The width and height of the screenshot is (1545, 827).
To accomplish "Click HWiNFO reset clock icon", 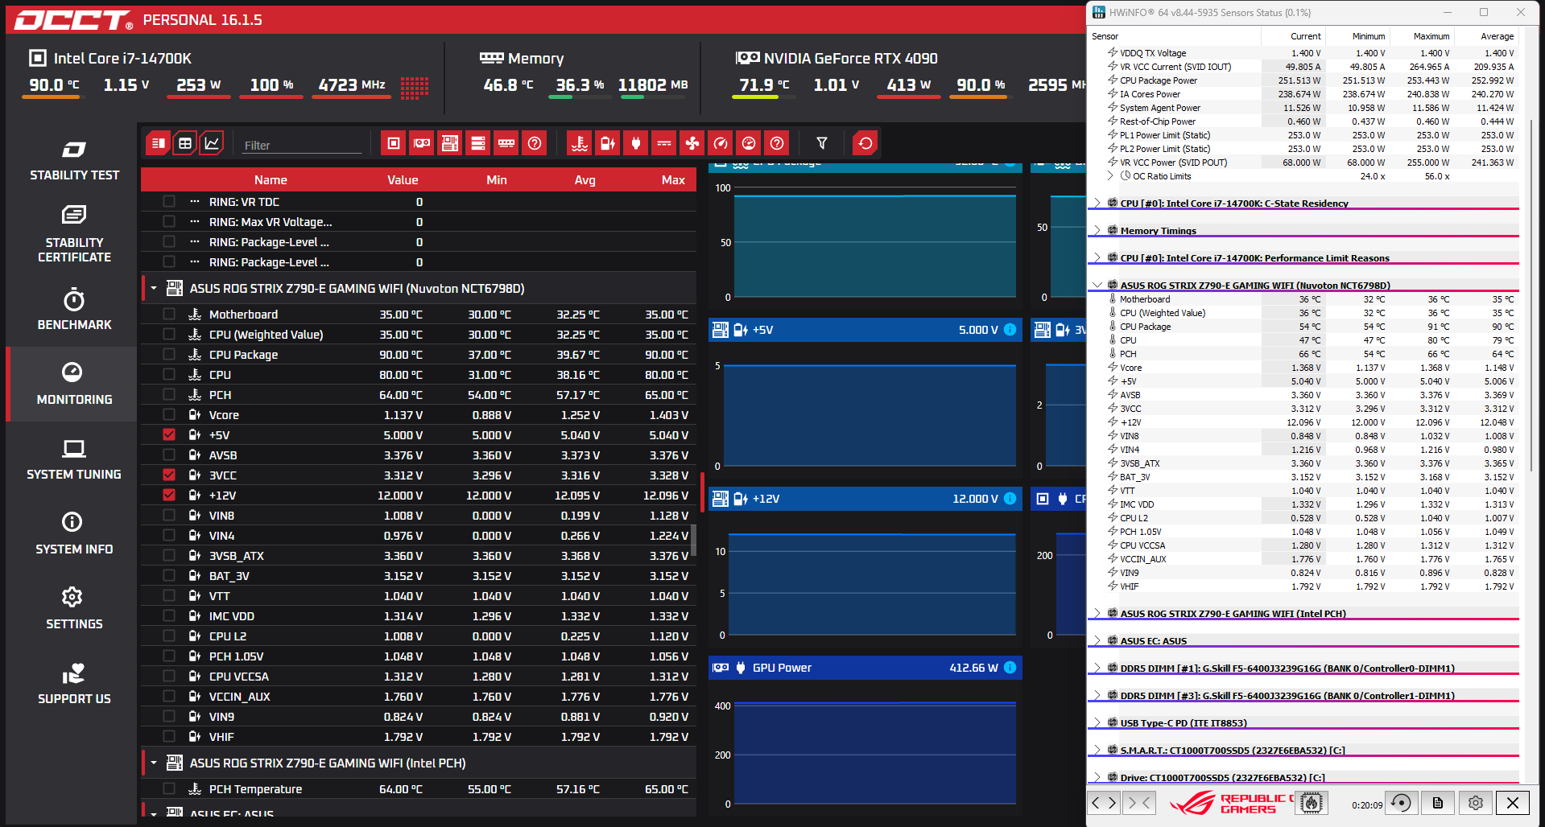I will [1401, 803].
